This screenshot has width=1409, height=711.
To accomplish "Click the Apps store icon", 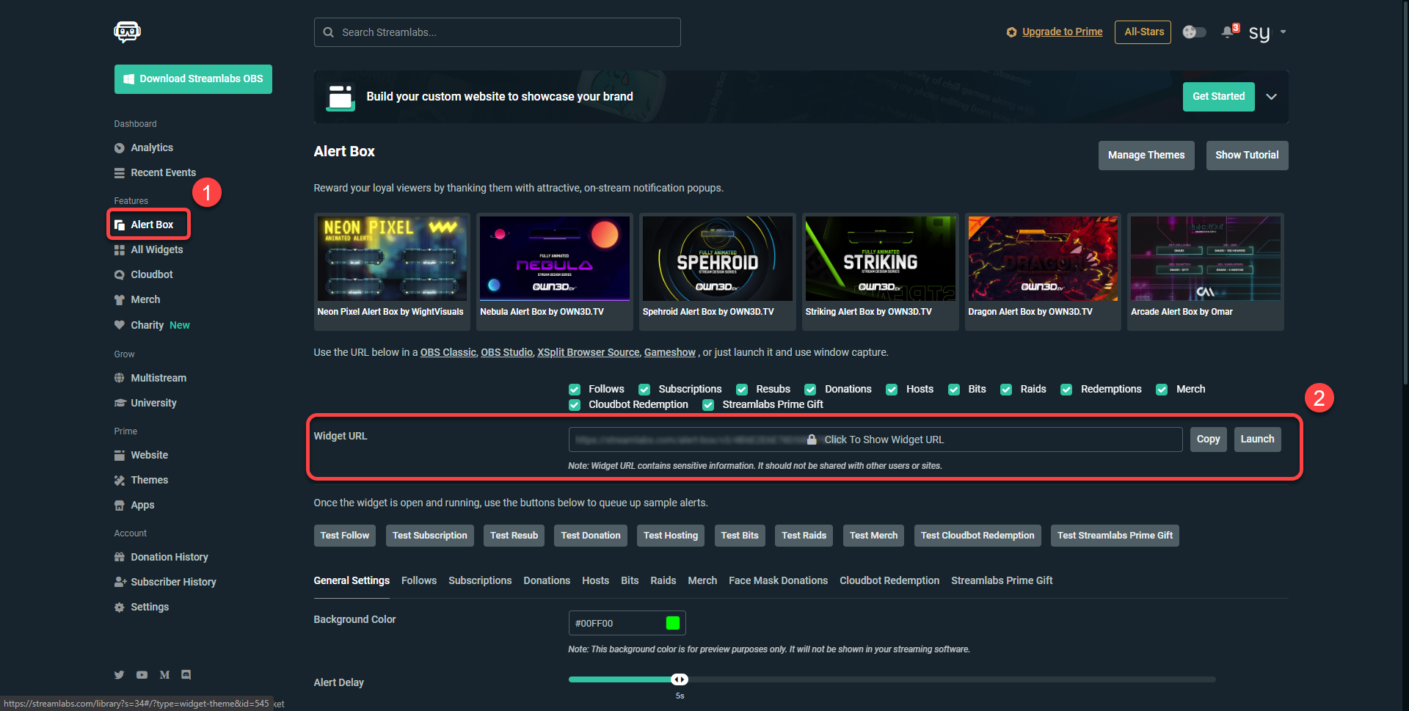I will tap(119, 506).
